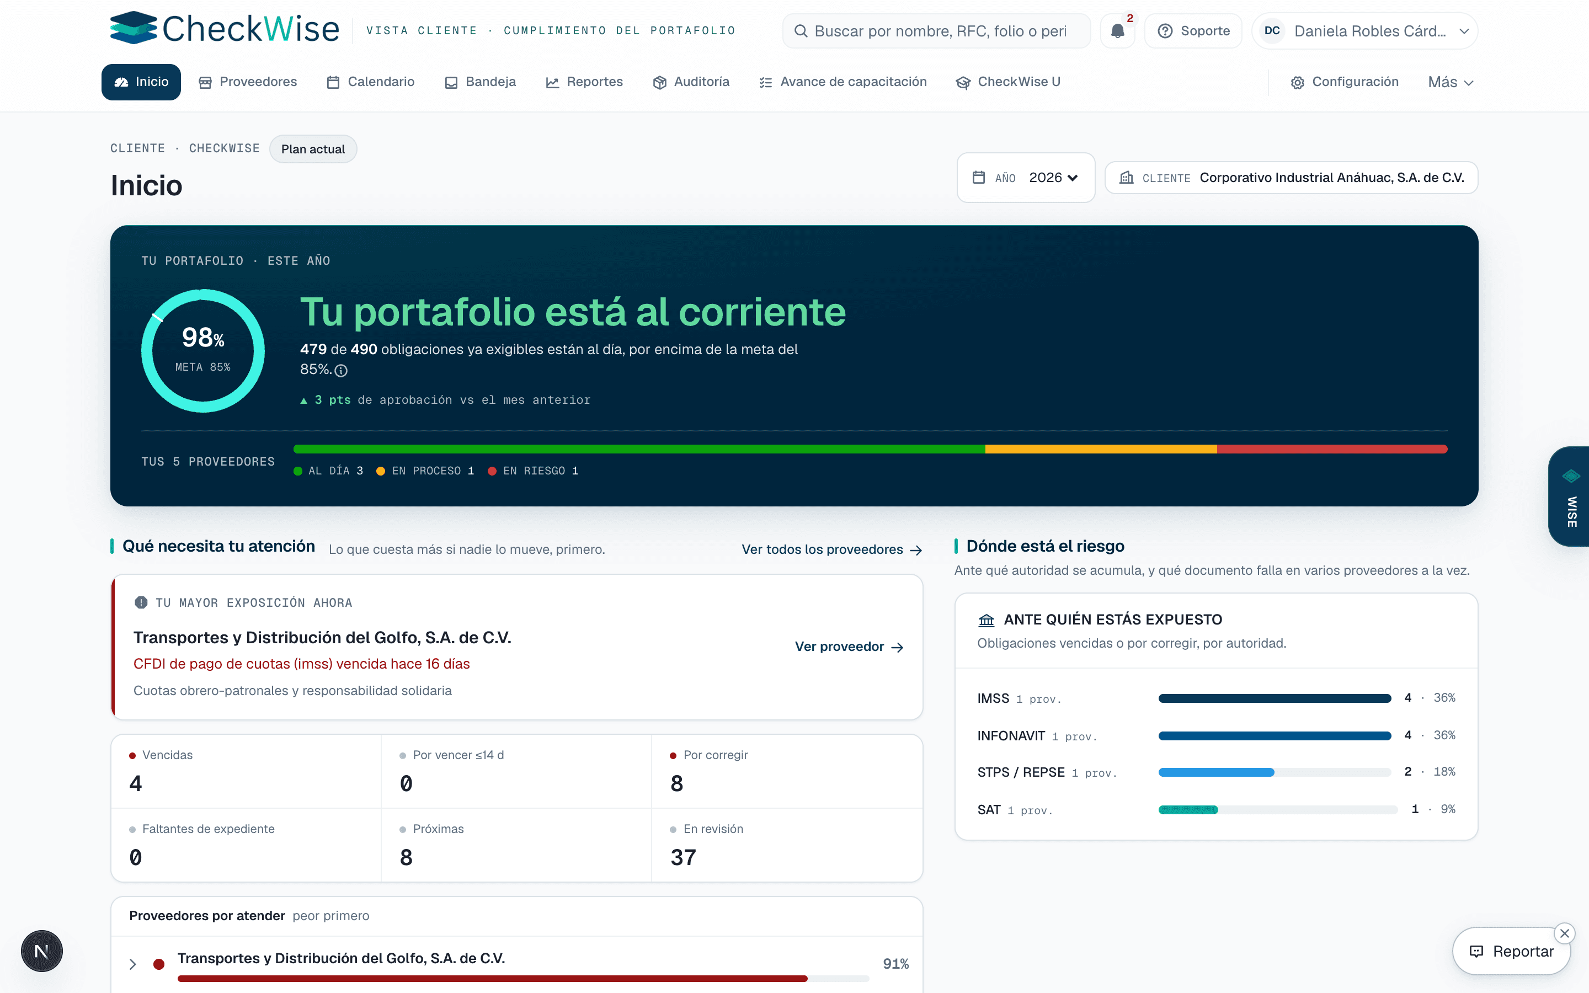Click the Próximas tile
The width and height of the screenshot is (1589, 993).
coord(516,845)
